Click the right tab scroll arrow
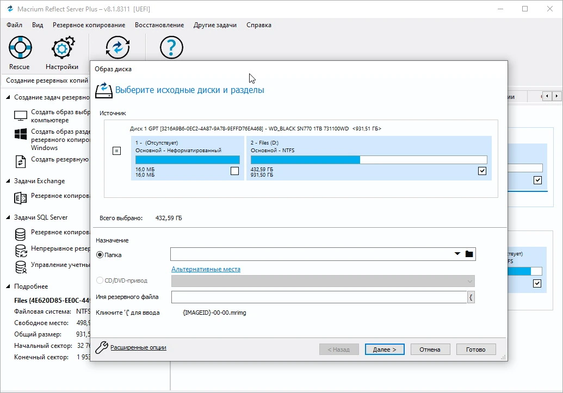 click(x=556, y=96)
